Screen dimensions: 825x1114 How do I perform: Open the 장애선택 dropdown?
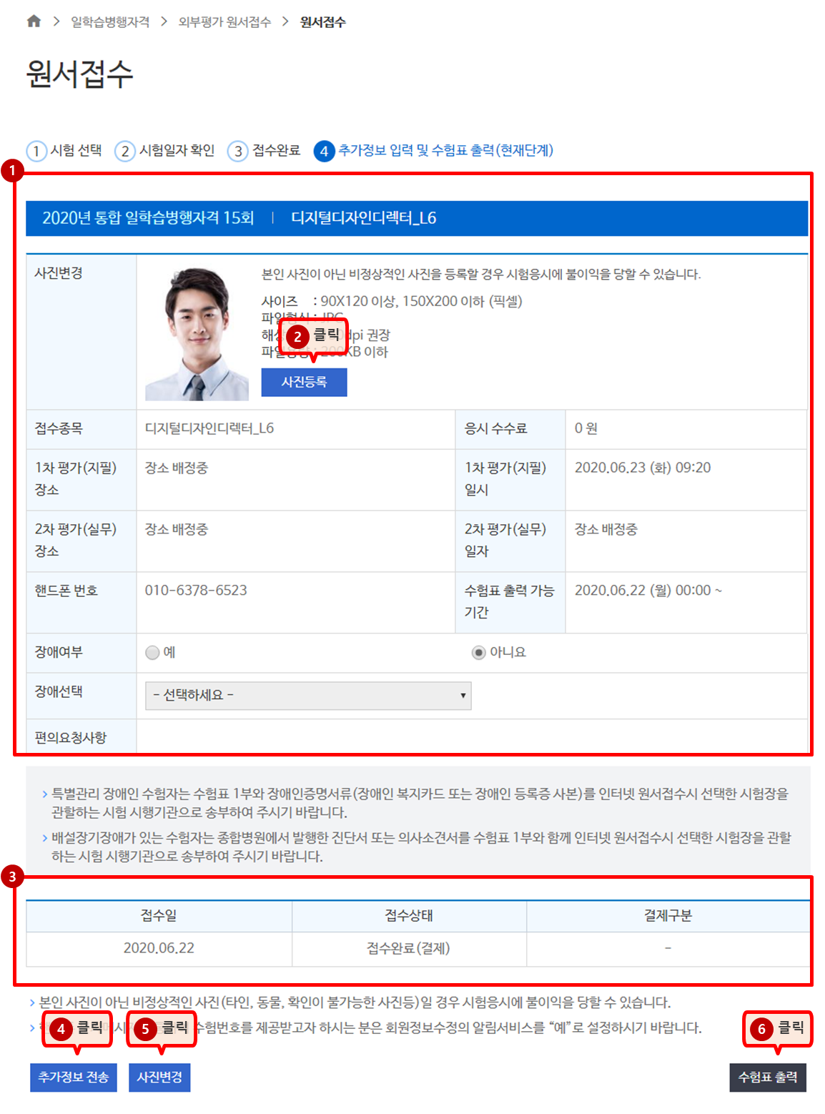pos(308,695)
